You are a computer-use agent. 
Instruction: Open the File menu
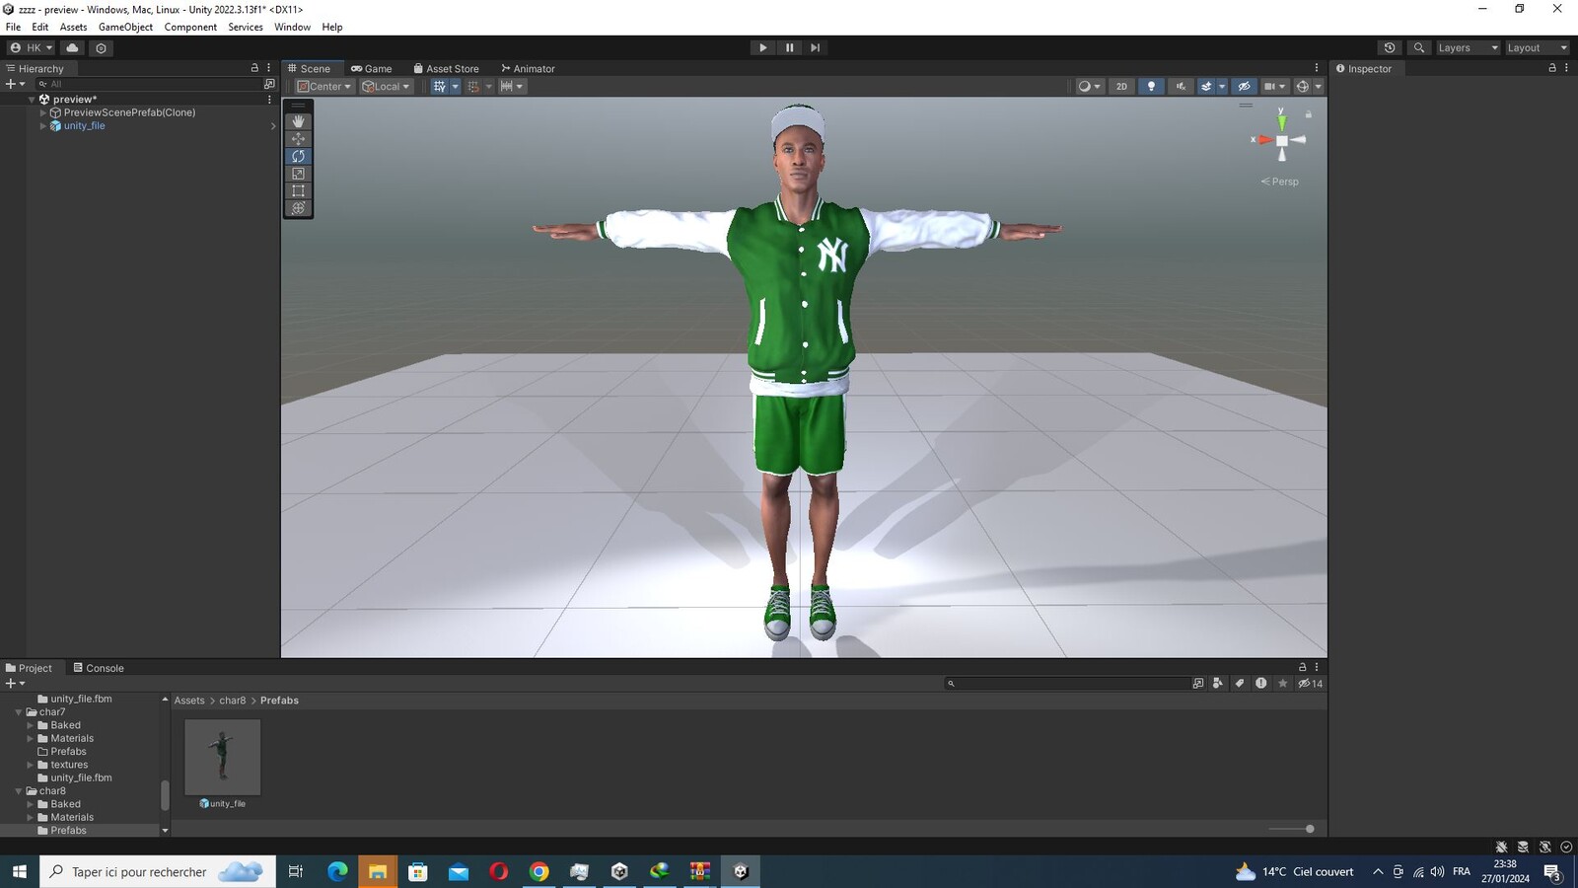pos(13,27)
